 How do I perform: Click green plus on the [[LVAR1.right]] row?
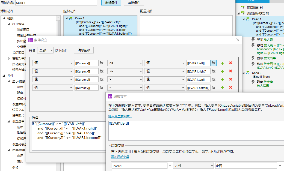point(223,71)
